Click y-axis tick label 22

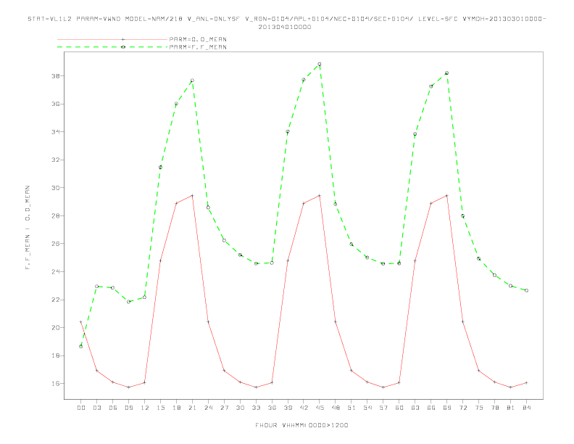pyautogui.click(x=56, y=300)
